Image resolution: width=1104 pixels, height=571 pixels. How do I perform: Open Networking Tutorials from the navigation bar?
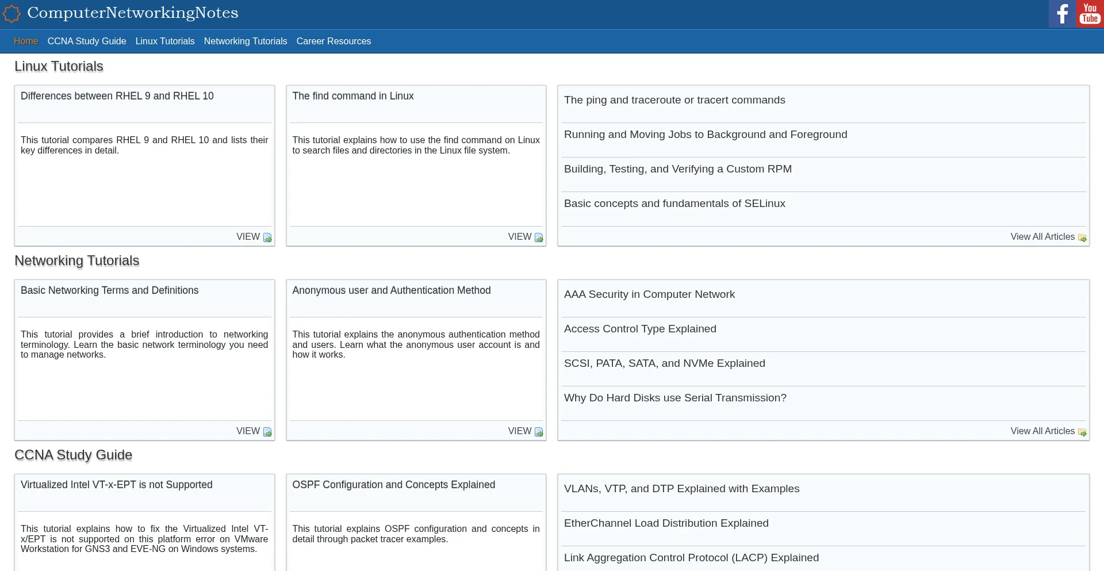click(x=246, y=41)
